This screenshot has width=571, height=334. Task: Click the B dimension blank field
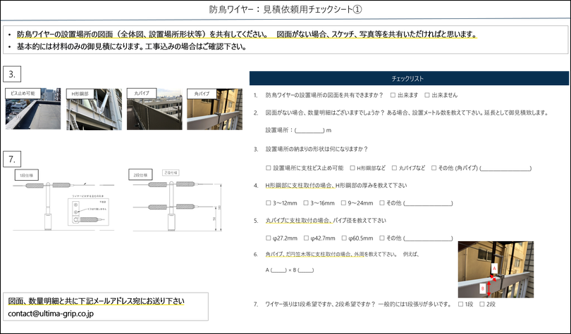(305, 270)
